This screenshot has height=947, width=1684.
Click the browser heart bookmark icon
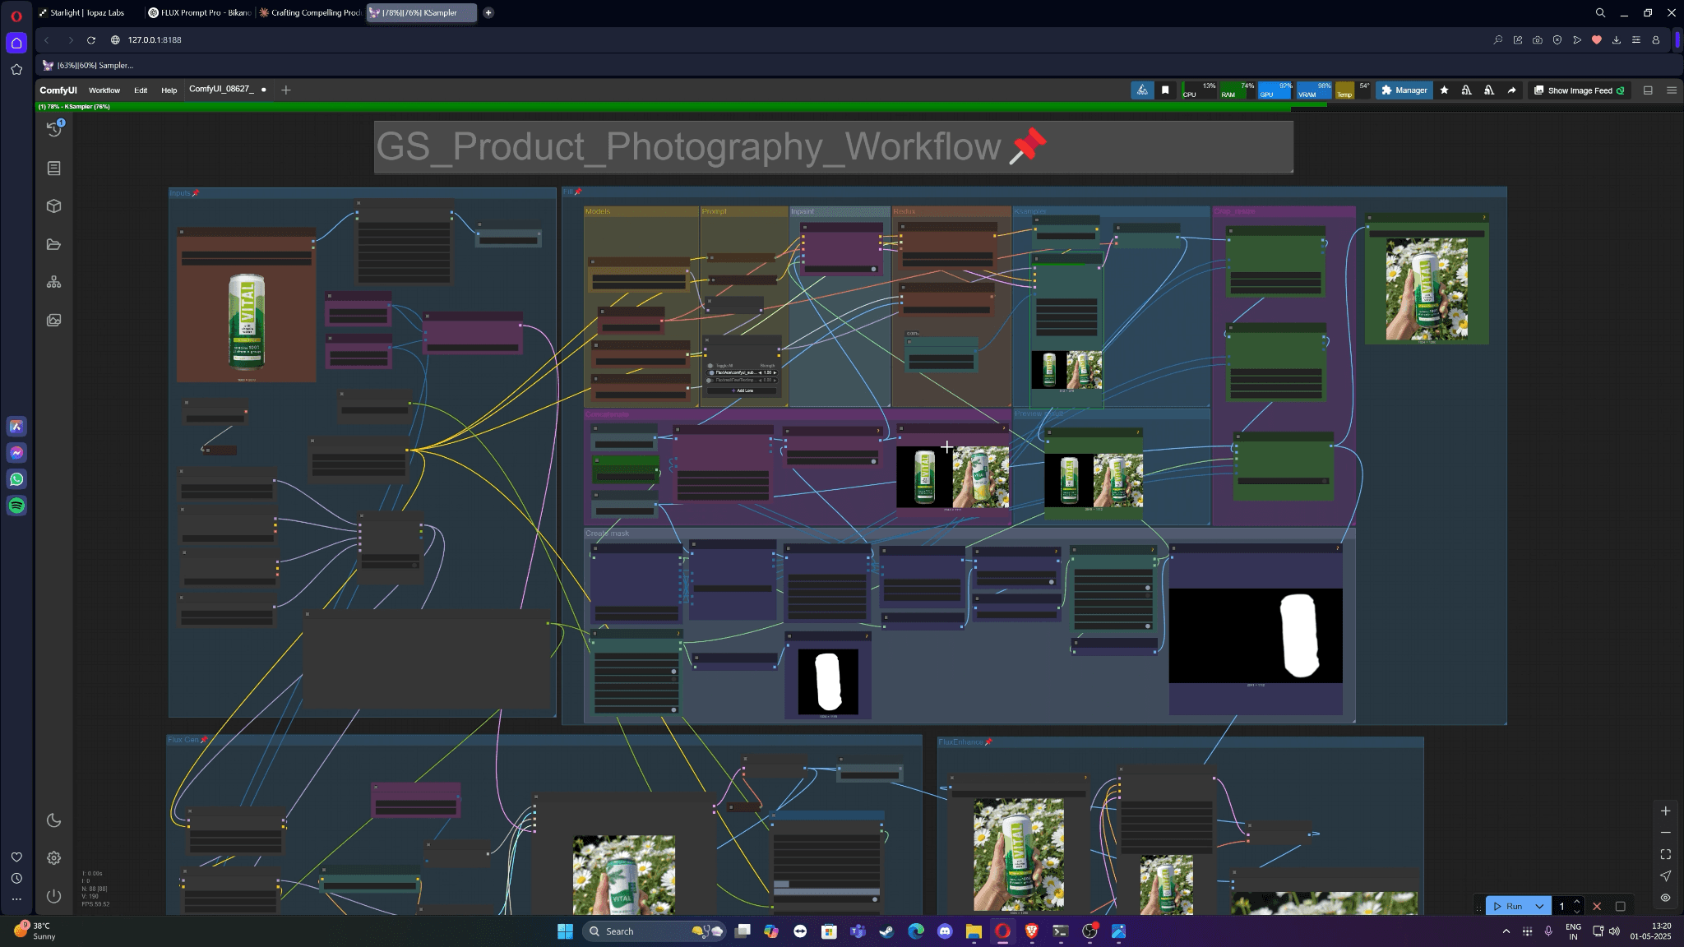pyautogui.click(x=1597, y=39)
